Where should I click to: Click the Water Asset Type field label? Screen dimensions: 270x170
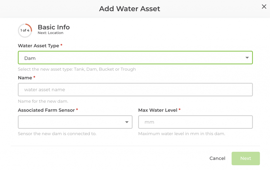[38, 46]
